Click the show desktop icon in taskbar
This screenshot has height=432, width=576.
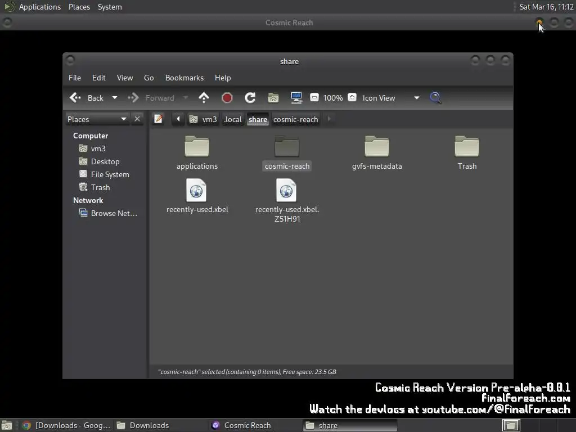click(x=7, y=425)
